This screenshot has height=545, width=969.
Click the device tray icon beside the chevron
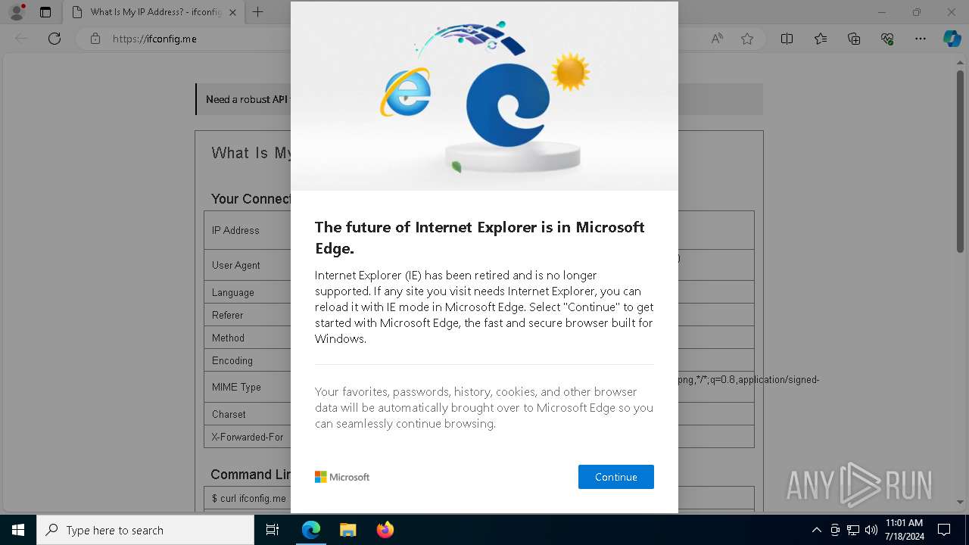point(835,530)
